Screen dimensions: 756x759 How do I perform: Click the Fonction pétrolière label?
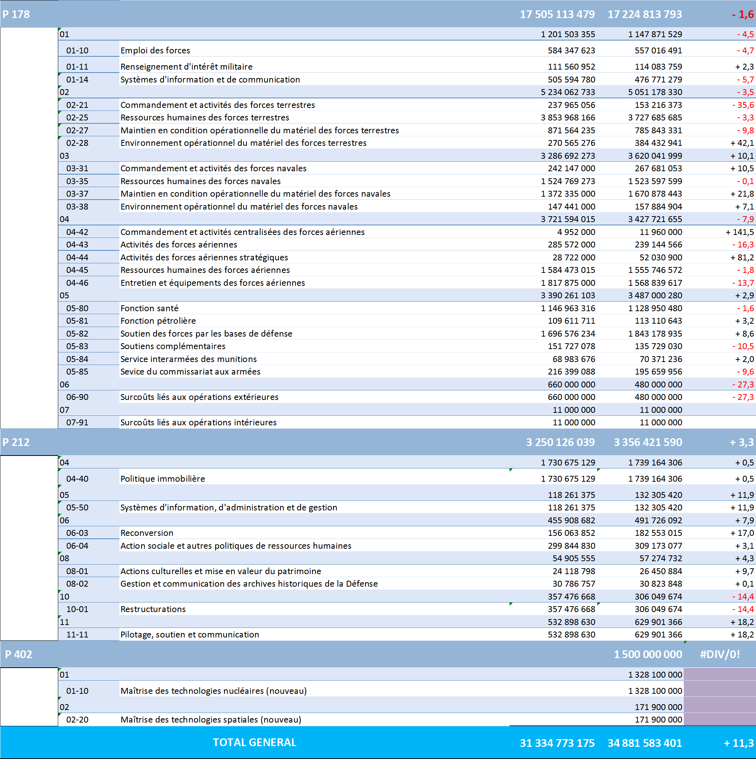pyautogui.click(x=158, y=321)
